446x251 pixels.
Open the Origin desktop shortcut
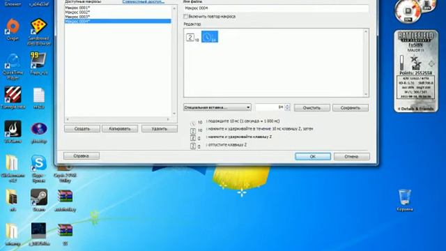point(13,29)
